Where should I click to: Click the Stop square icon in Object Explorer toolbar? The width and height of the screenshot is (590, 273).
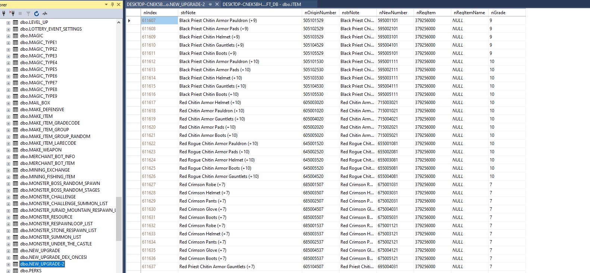(20, 13)
